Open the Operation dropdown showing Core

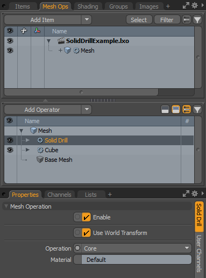(137, 248)
